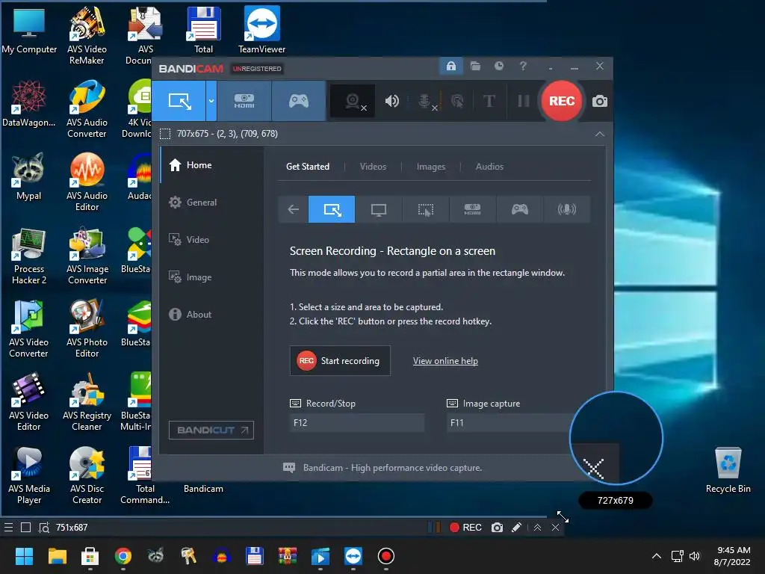Click the pause icon next to REC

(x=524, y=101)
